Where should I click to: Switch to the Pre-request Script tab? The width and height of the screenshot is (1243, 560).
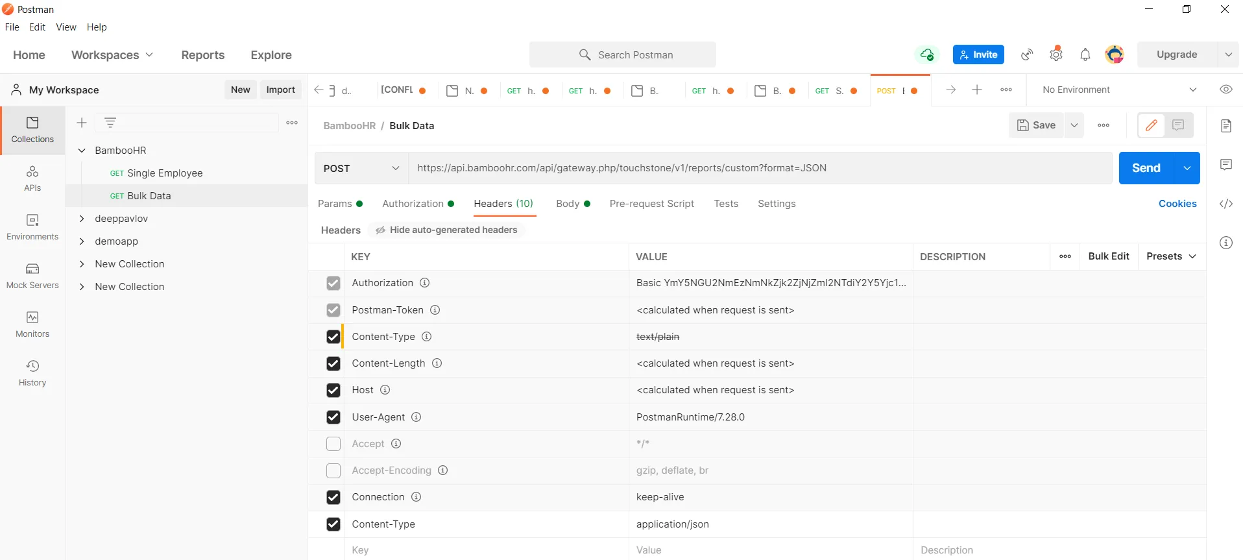coord(651,204)
